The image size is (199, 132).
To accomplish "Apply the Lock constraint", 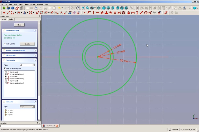I will pyautogui.click(x=129, y=13).
